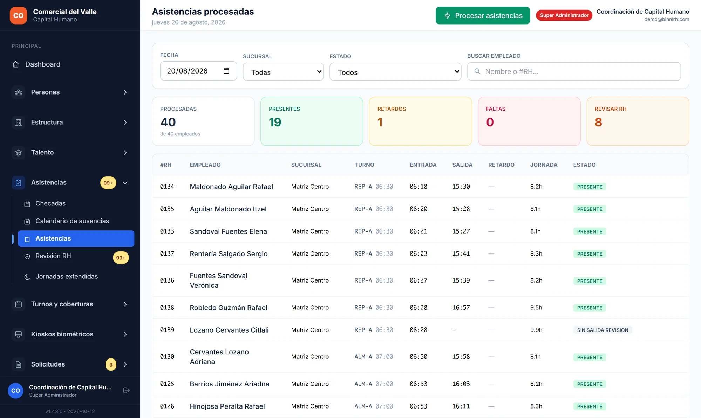The width and height of the screenshot is (701, 418).
Task: Click employee Lozano Cervantes Citlali
Action: 229,330
